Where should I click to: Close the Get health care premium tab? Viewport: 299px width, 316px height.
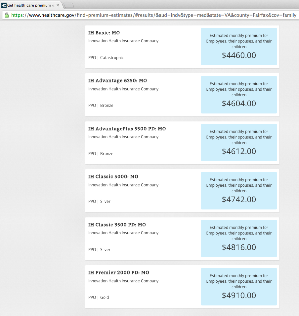[x=58, y=5]
